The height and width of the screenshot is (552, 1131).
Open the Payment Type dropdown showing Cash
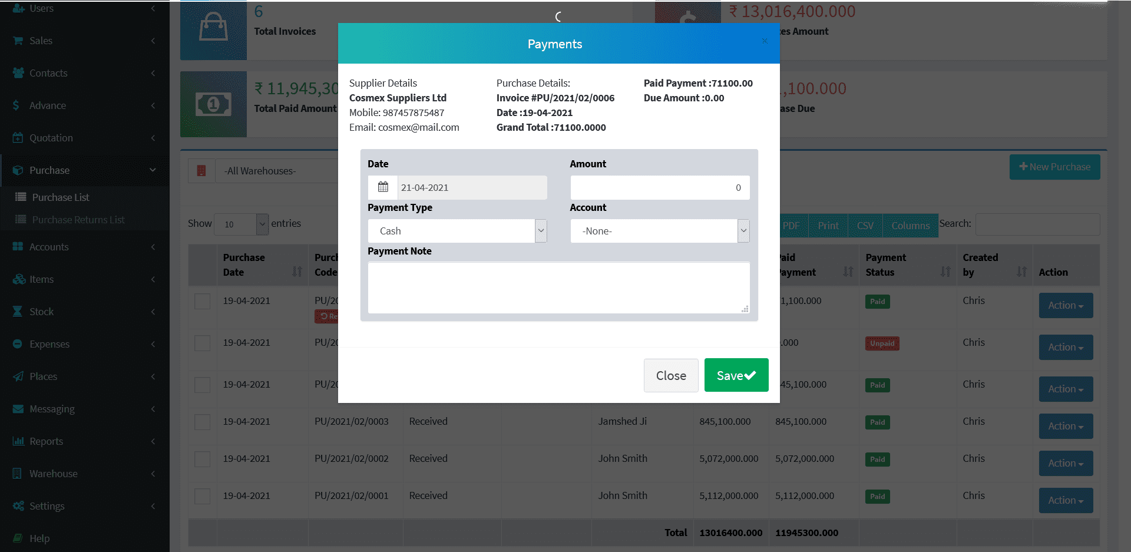pyautogui.click(x=457, y=231)
